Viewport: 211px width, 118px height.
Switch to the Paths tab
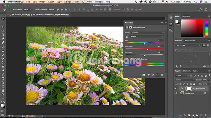(x=195, y=71)
